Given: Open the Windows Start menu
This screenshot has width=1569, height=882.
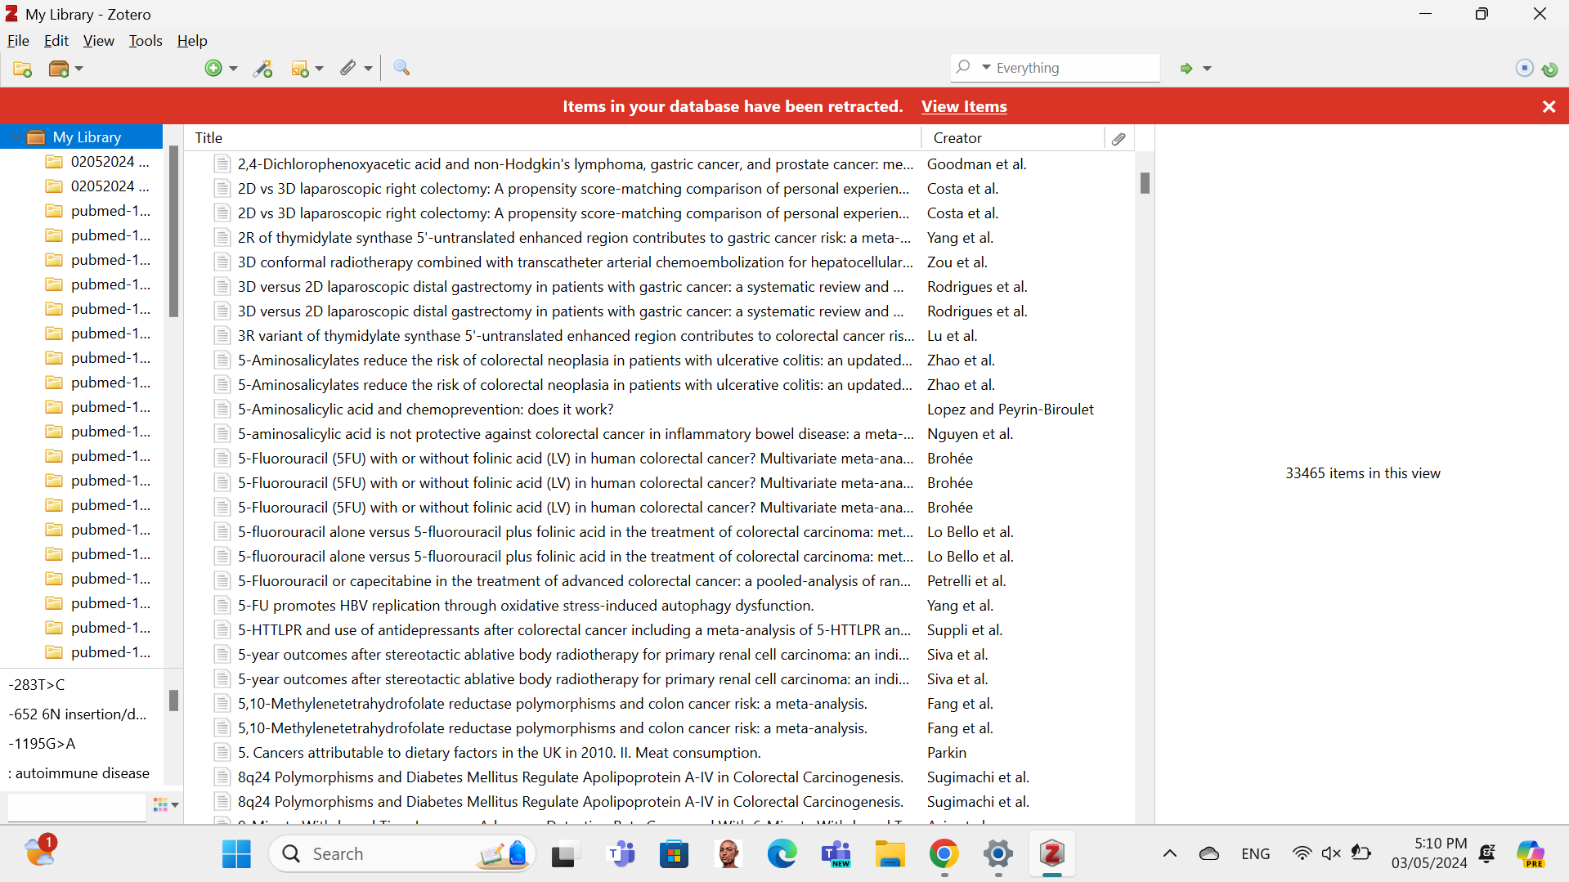Looking at the screenshot, I should (x=236, y=854).
